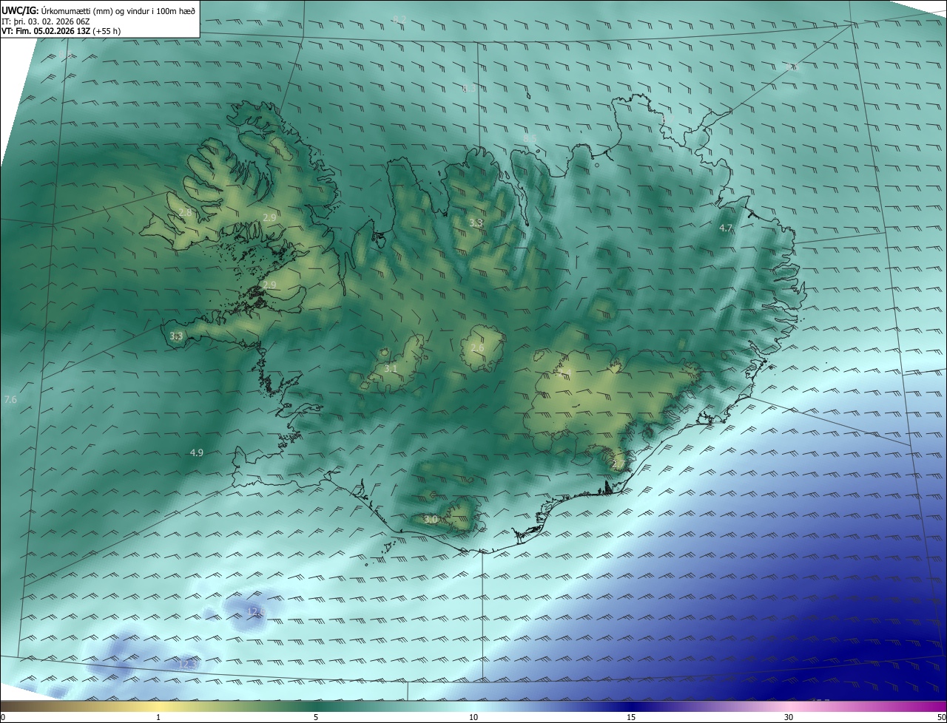Screen dimensions: 947x723
Task: Click the colorbar tick label 5
Action: tap(316, 717)
